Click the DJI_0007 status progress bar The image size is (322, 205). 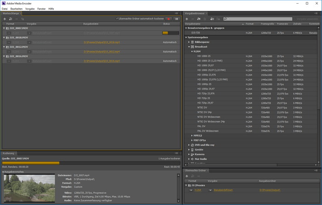pos(171,33)
